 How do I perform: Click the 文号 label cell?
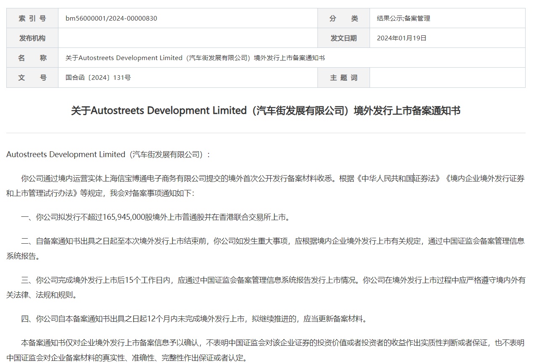[x=32, y=78]
